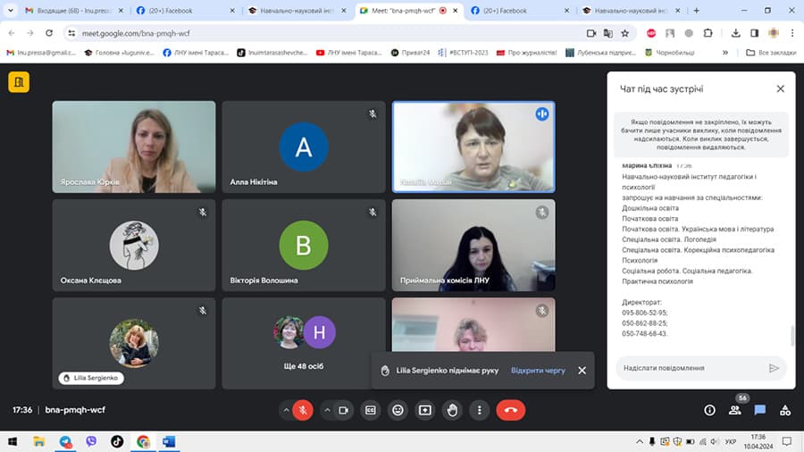
Task: Select Ярослава Юрків video tile
Action: click(134, 146)
